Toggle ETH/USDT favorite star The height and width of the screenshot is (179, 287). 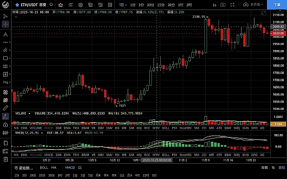17,5
